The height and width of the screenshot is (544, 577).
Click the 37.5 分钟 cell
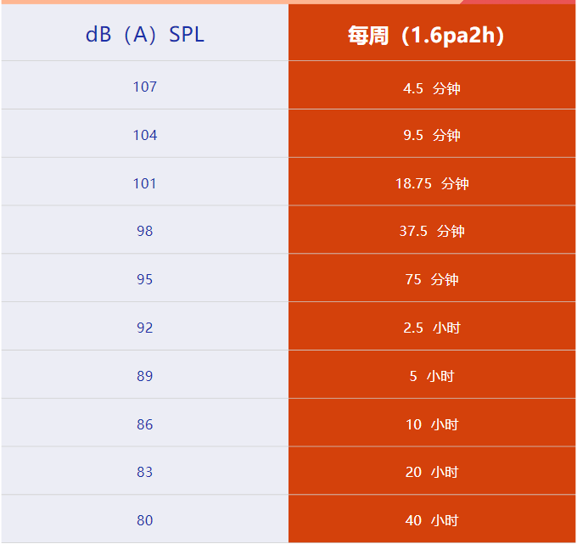pos(432,231)
